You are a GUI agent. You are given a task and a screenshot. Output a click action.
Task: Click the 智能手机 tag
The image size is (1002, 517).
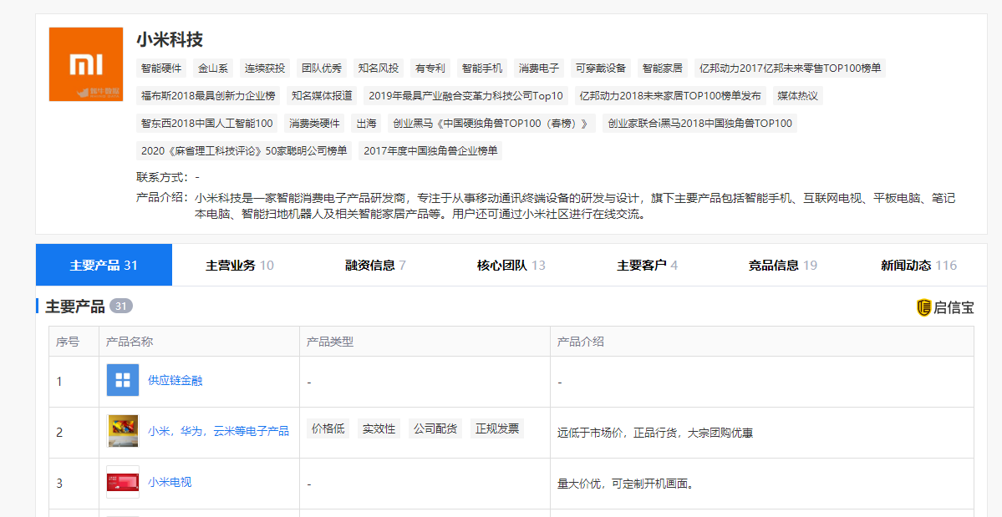click(482, 68)
